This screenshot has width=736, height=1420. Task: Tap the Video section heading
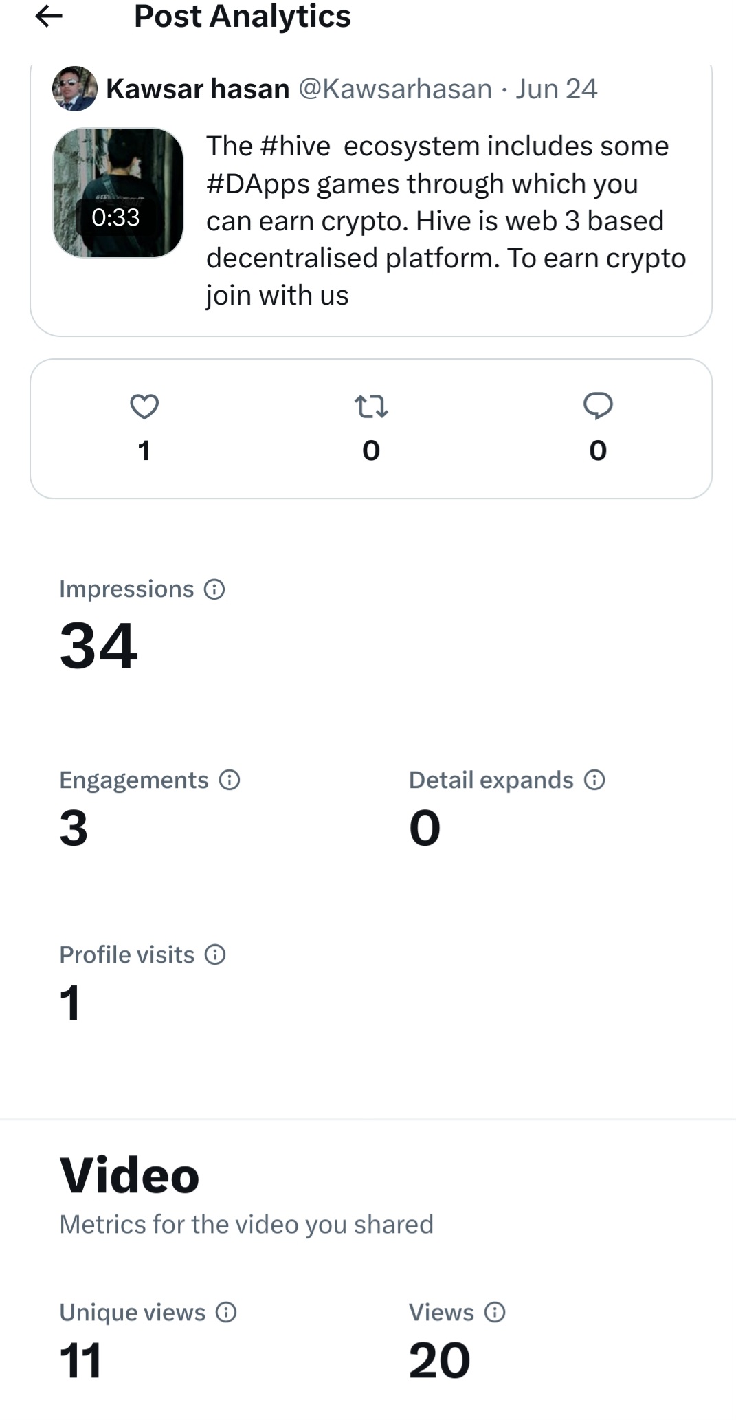[129, 1175]
